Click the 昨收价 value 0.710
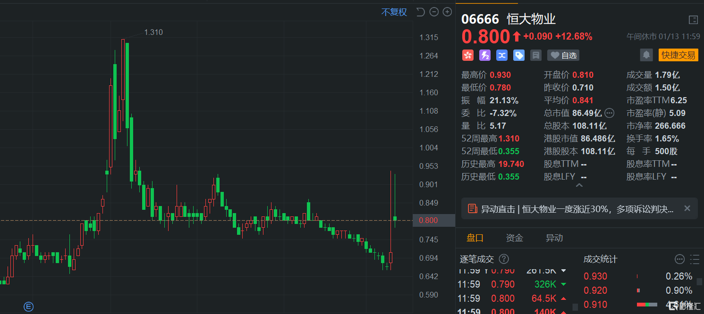Screen dimensions: 704x314 point(583,88)
